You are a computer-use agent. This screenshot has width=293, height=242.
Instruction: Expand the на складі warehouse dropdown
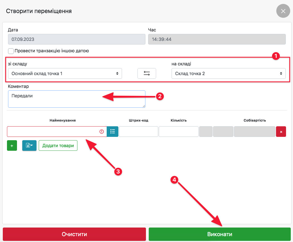click(x=228, y=73)
